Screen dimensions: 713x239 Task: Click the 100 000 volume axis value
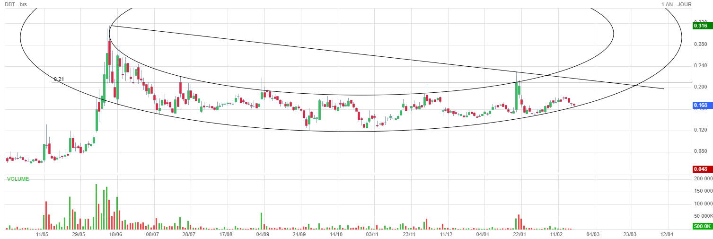click(703, 204)
